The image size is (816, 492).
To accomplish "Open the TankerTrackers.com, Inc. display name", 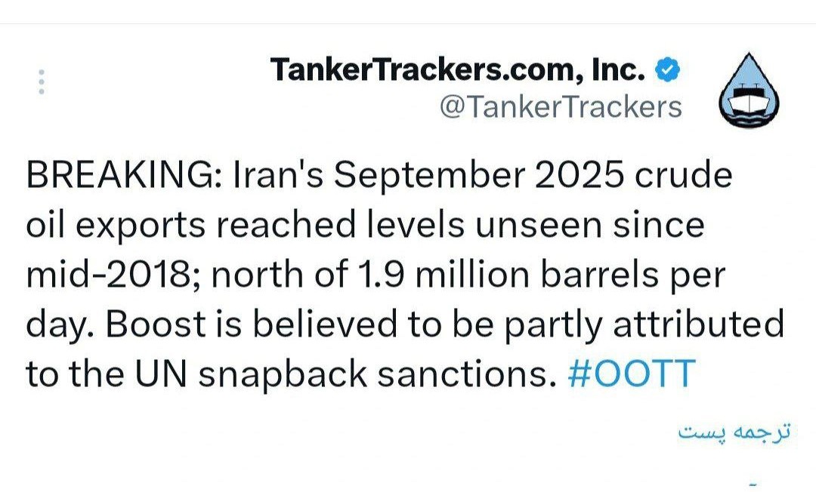I will [x=458, y=70].
